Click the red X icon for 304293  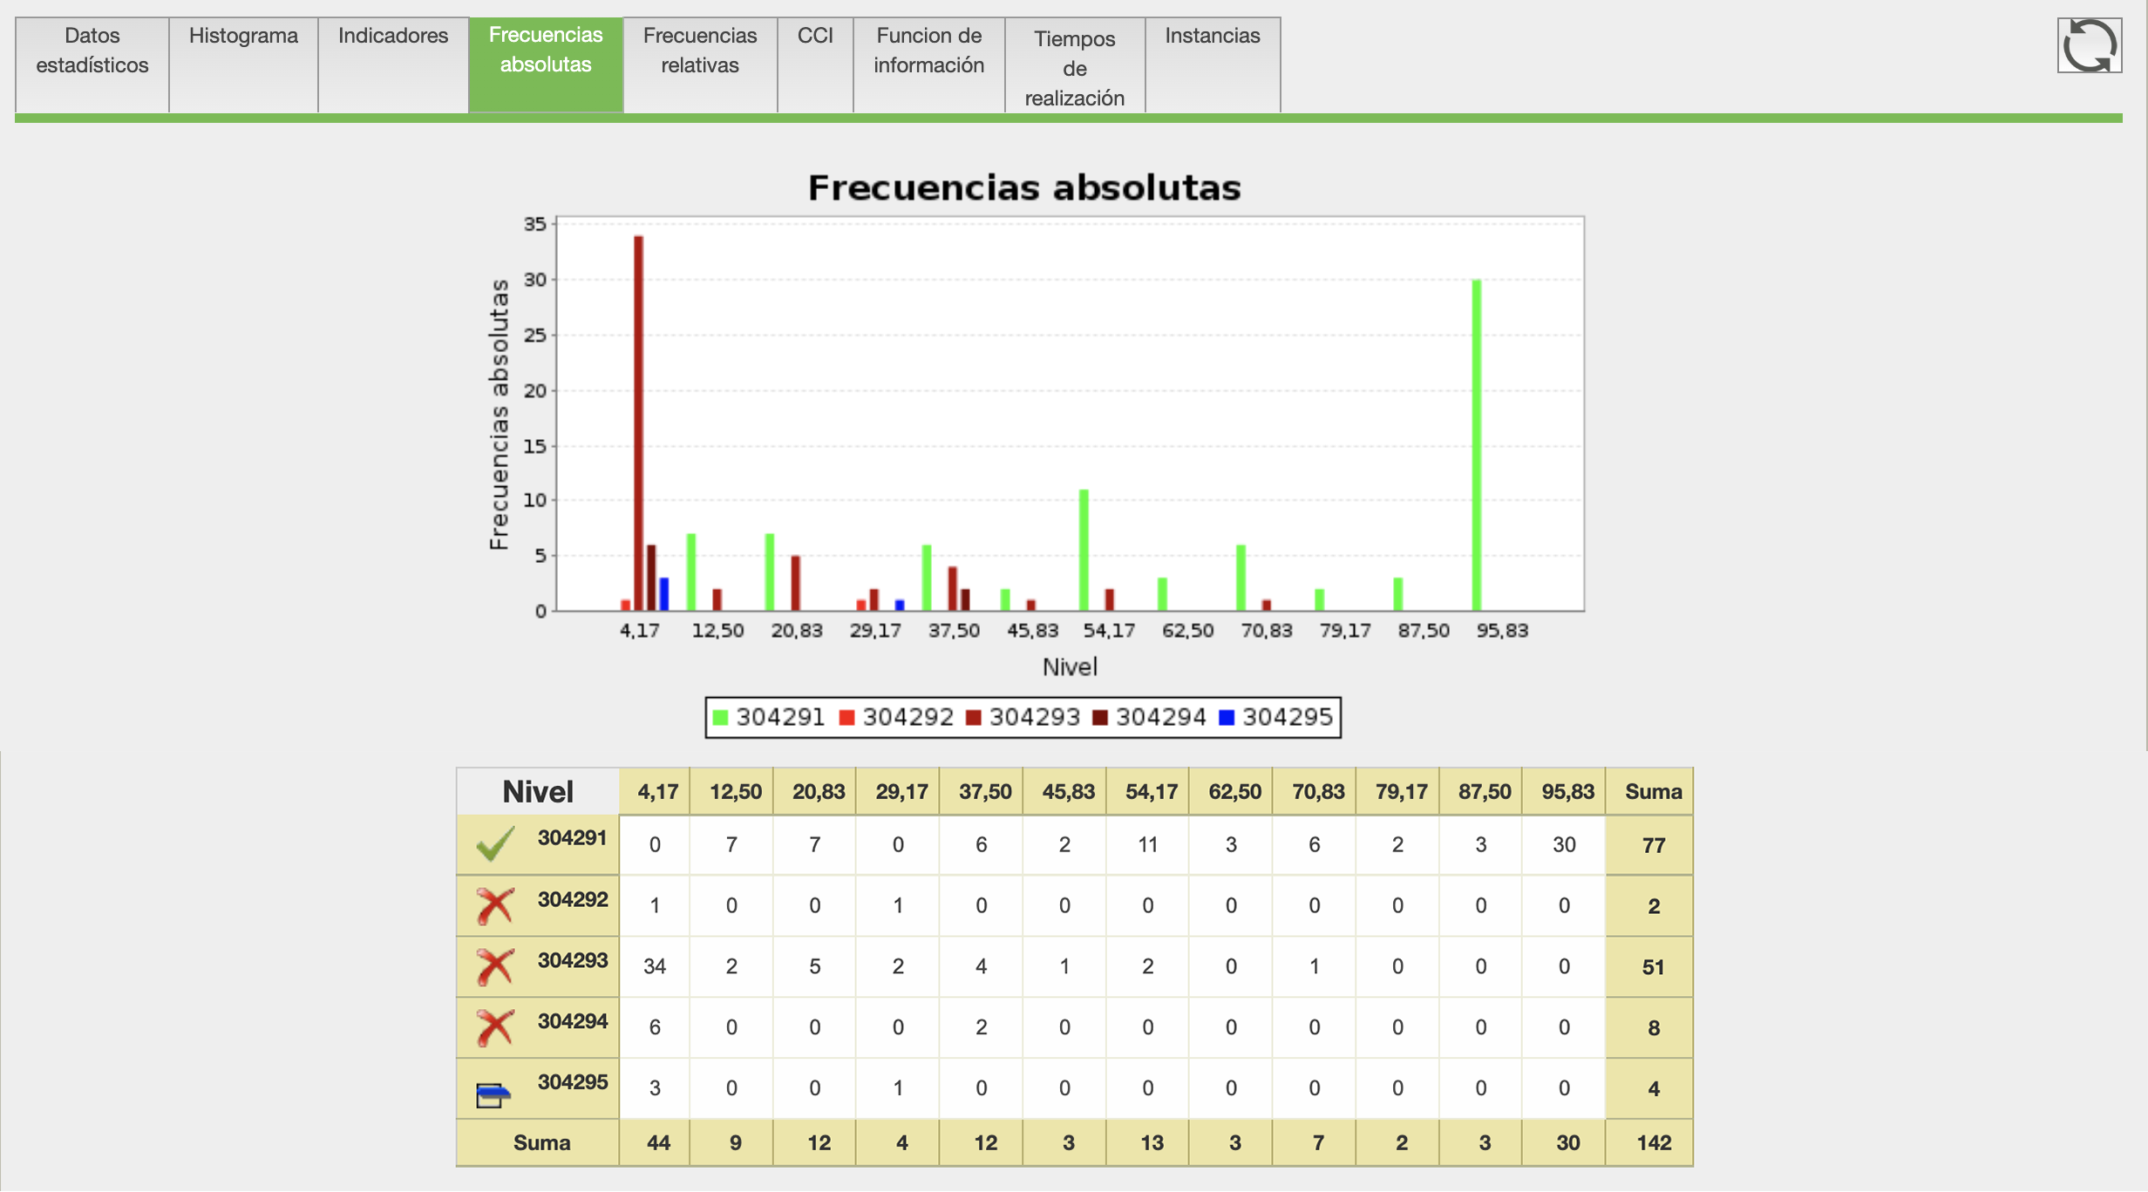click(x=495, y=966)
